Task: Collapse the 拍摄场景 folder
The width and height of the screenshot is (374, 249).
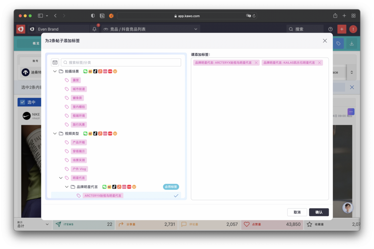Action: point(55,71)
